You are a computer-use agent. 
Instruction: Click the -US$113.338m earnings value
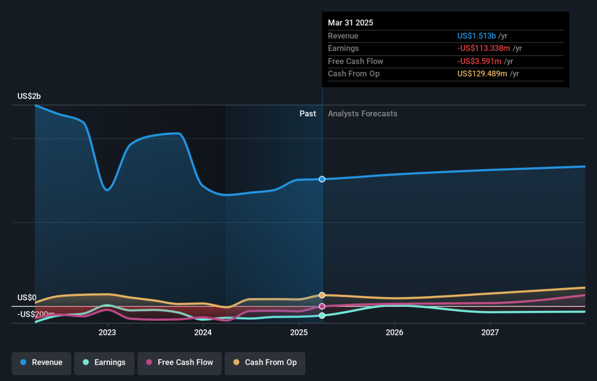484,48
